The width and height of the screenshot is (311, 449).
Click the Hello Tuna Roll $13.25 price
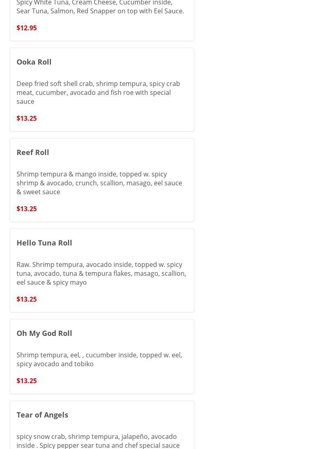tap(27, 299)
